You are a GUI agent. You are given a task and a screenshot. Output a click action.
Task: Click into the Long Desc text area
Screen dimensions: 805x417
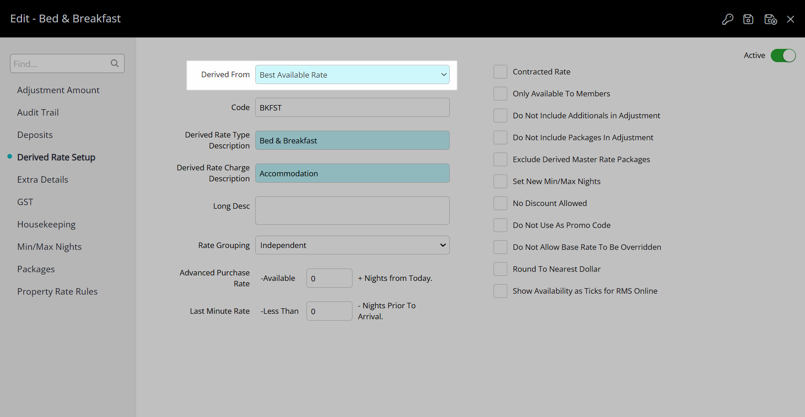[352, 211]
